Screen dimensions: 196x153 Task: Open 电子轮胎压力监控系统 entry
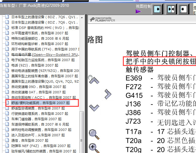click(x=43, y=60)
